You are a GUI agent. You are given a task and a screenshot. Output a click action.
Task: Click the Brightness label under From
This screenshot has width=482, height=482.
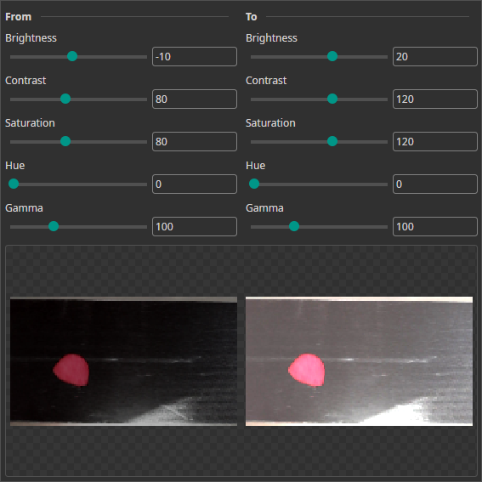point(31,37)
